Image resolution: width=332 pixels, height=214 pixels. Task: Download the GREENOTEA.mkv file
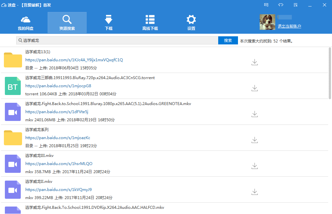(x=255, y=114)
